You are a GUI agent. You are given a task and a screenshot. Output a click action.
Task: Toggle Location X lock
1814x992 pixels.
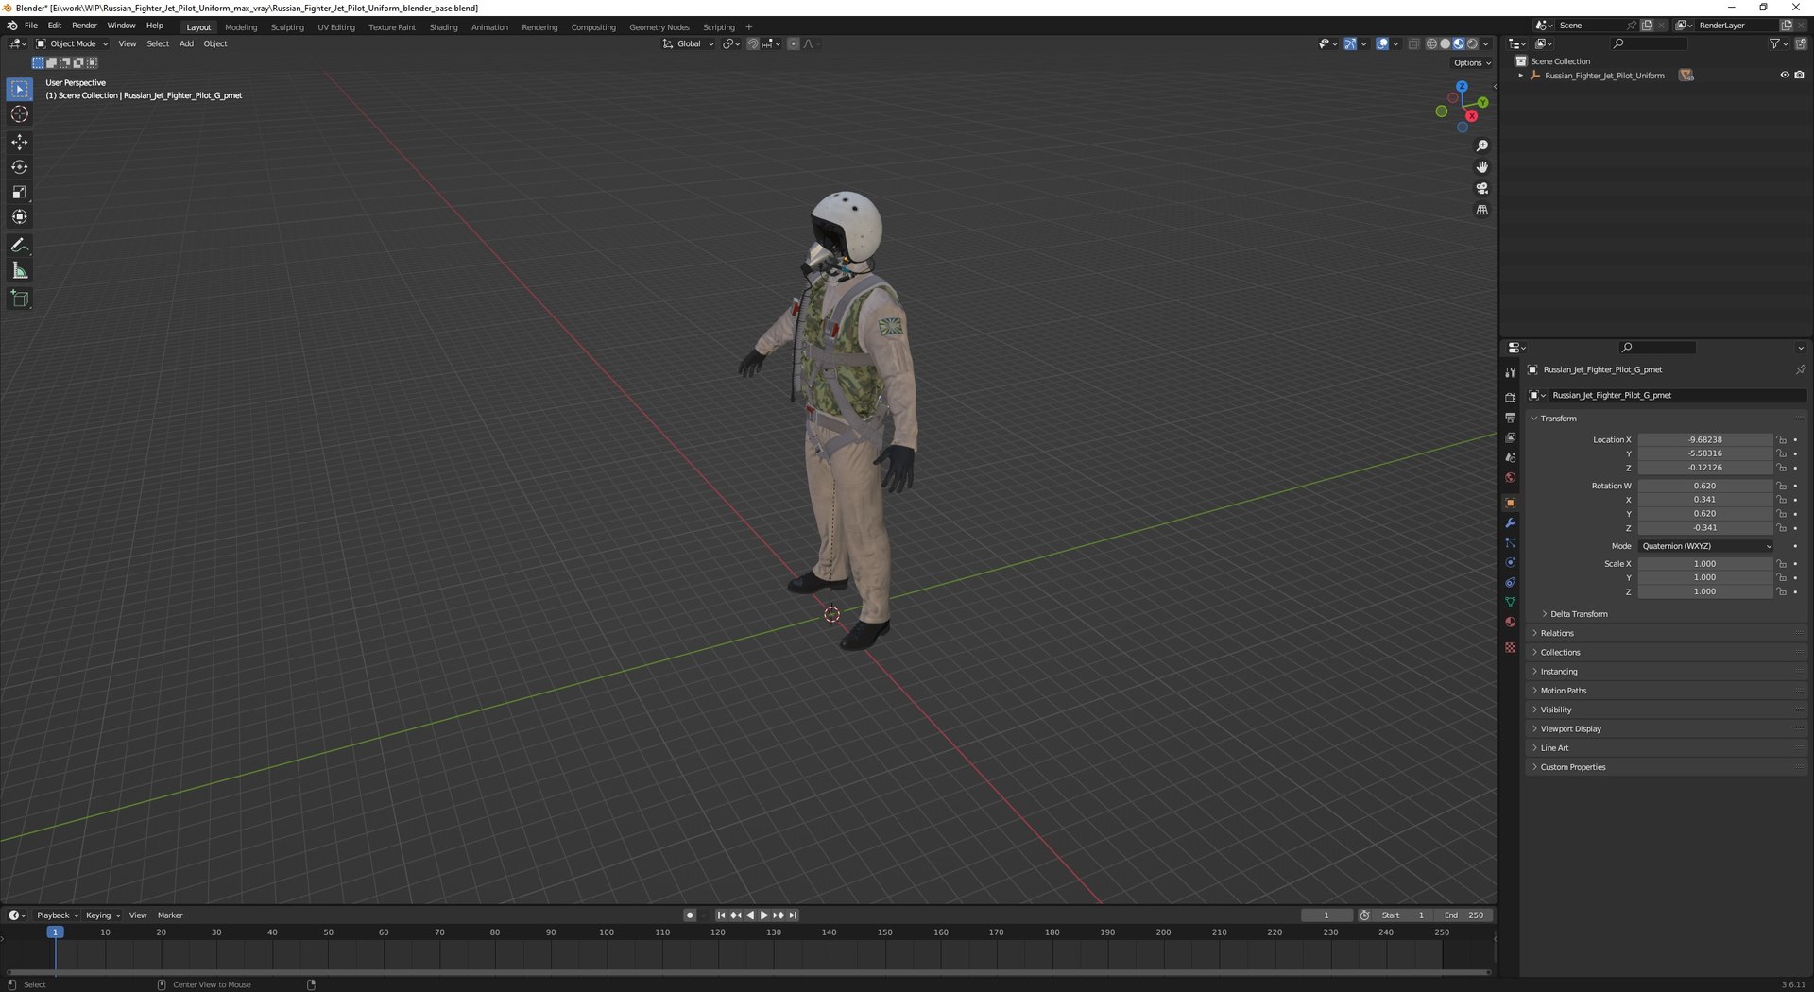pos(1782,440)
